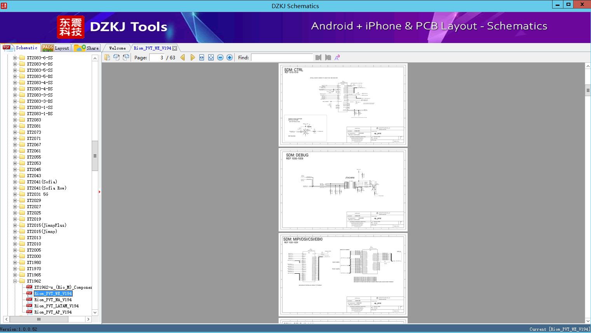Open the Share tab
The height and width of the screenshot is (333, 591).
[87, 48]
